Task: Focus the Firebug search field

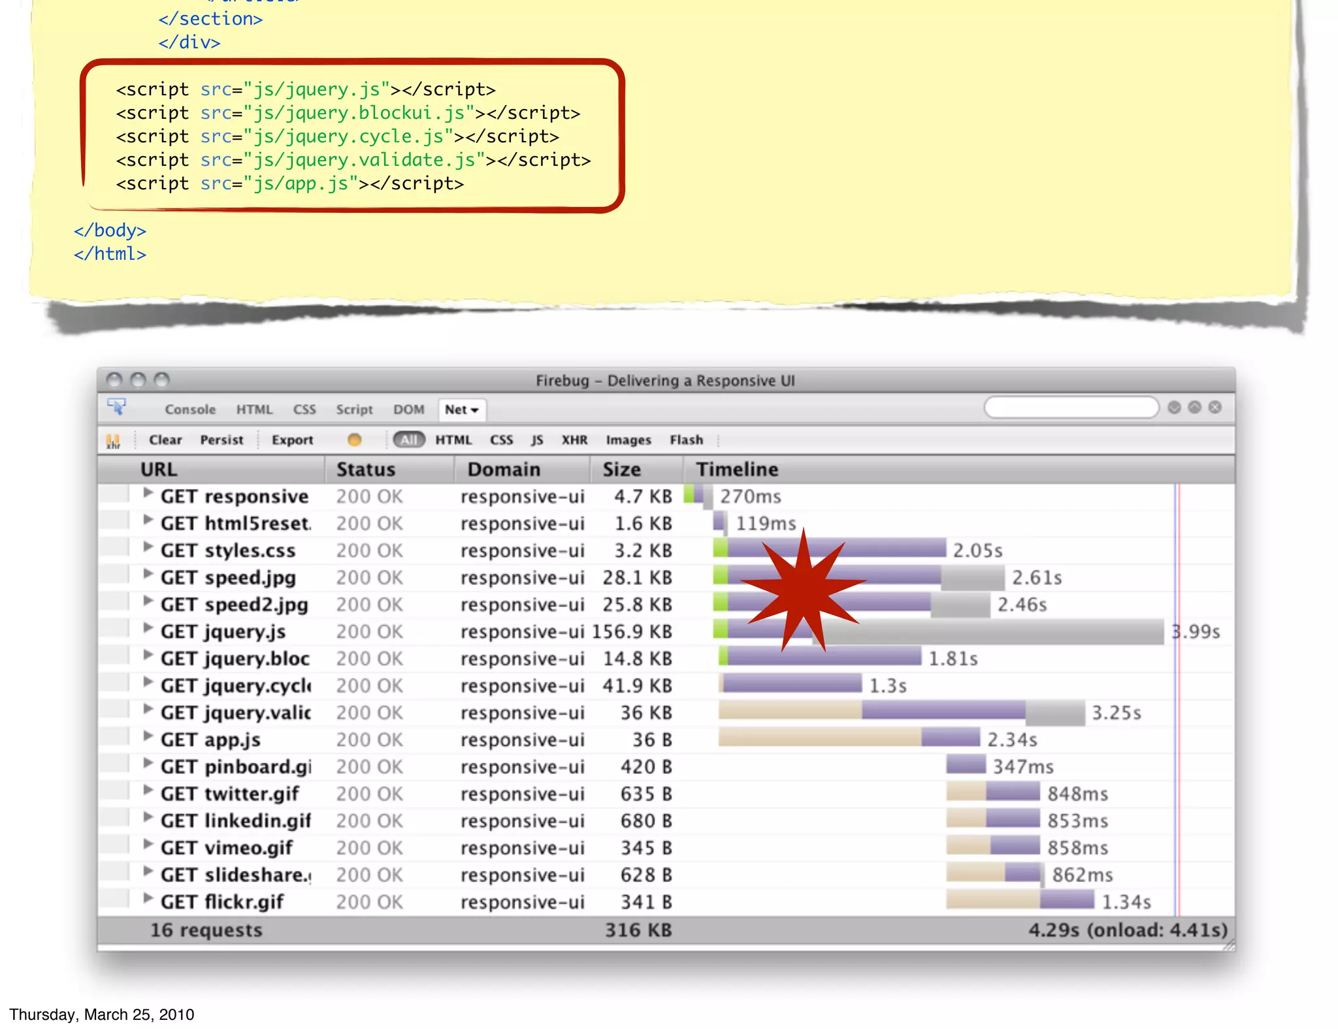Action: tap(1071, 407)
